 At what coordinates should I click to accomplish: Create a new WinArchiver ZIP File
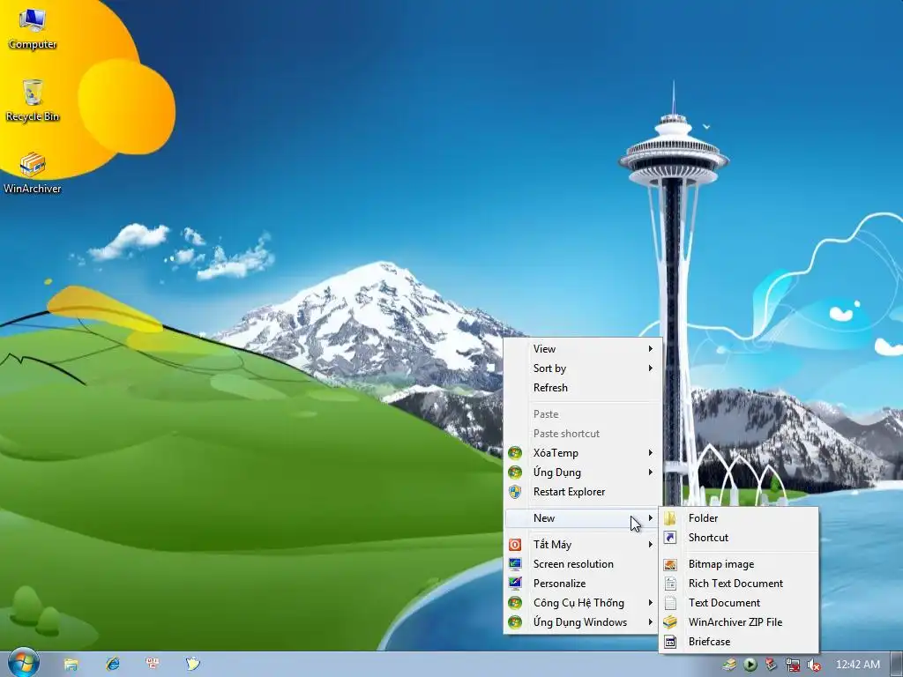(738, 622)
